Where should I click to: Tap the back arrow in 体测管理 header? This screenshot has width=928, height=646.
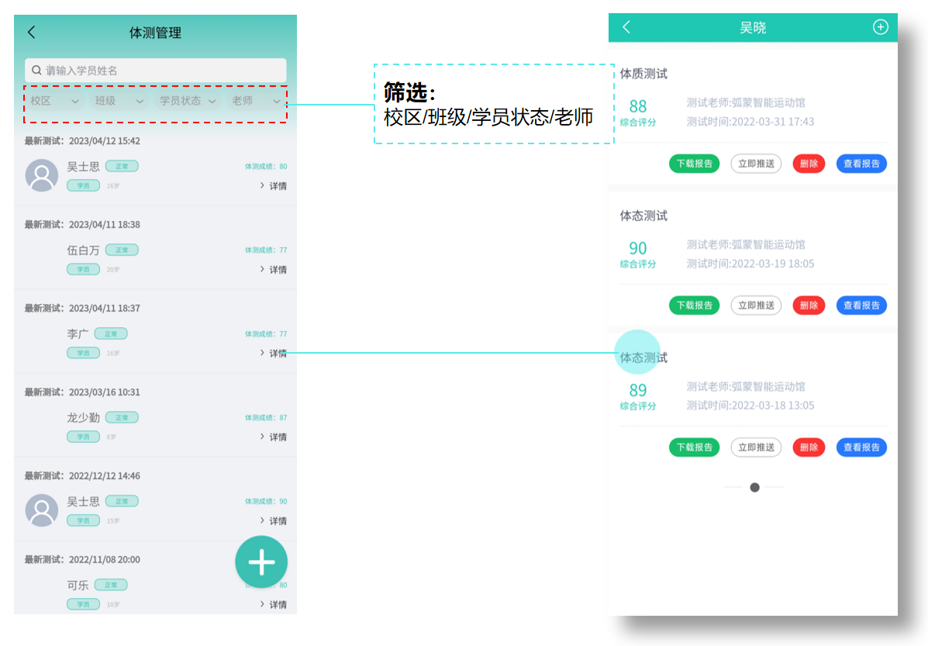32,33
